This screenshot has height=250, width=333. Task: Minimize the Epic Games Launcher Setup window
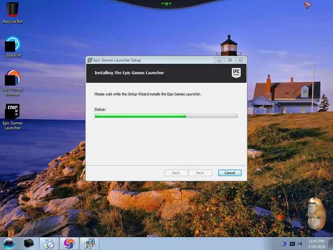219,60
